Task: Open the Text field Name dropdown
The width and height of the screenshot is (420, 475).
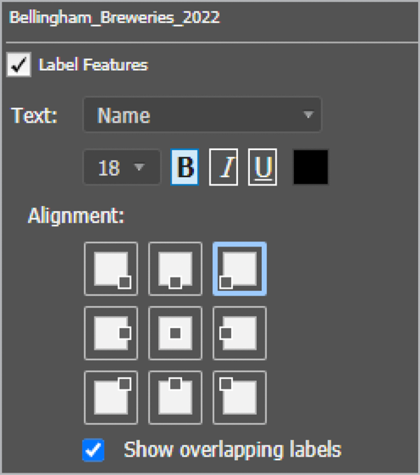Action: 202,115
